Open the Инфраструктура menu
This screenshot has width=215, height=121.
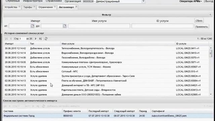(x=33, y=1)
